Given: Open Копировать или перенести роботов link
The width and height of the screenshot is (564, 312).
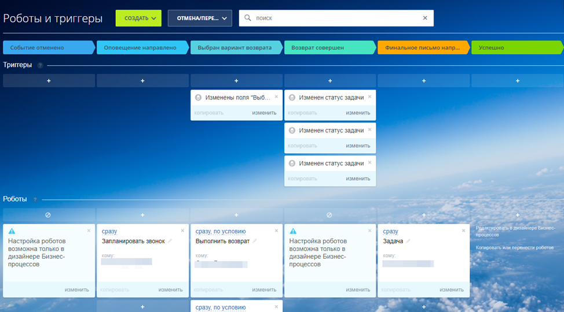Looking at the screenshot, I should (x=514, y=247).
